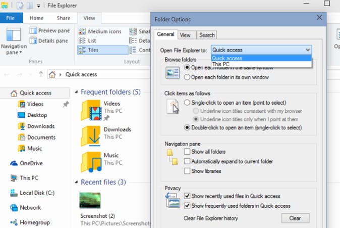The height and width of the screenshot is (228, 340).
Task: Click the Forward arrow in the address bar
Action: coord(20,74)
